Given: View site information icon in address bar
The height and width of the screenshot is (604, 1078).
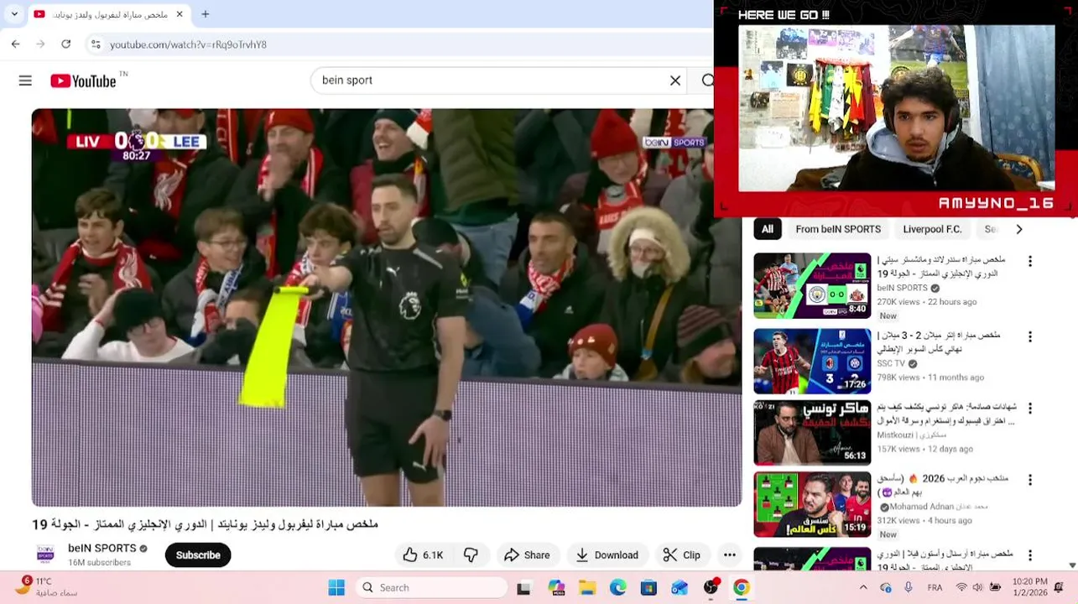Looking at the screenshot, I should (96, 44).
